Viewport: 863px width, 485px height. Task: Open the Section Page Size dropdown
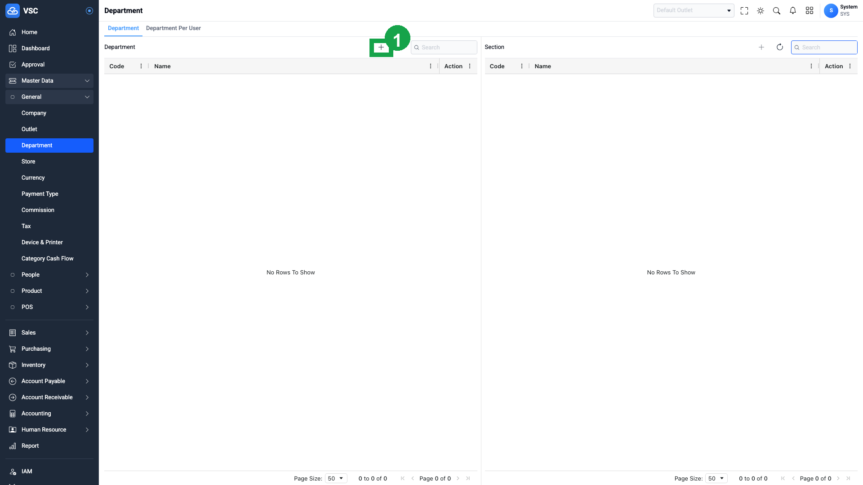(716, 479)
